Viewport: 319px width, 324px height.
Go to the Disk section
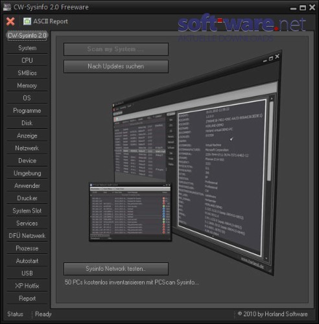pyautogui.click(x=27, y=123)
